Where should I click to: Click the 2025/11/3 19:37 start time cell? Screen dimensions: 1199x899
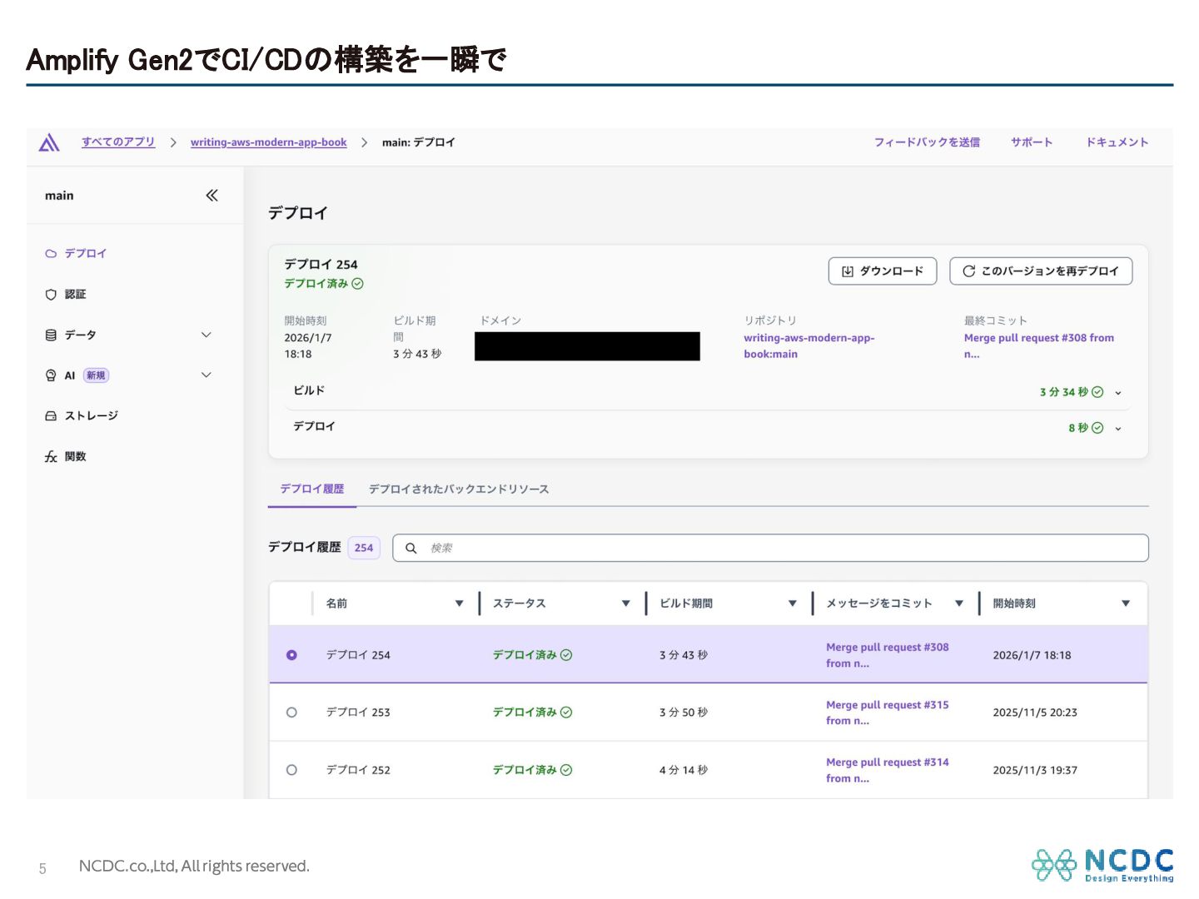(x=1035, y=770)
